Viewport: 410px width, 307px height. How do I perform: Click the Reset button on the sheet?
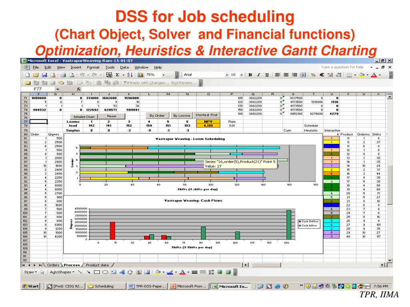111,116
